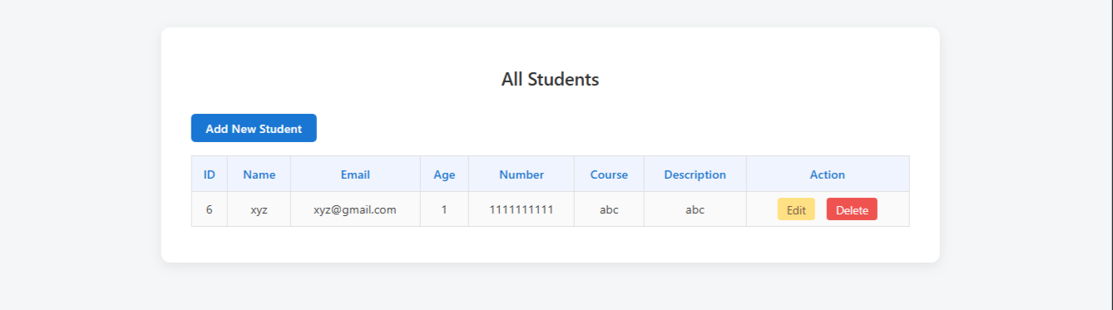The image size is (1113, 310).
Task: Select the Email column header
Action: click(x=355, y=175)
